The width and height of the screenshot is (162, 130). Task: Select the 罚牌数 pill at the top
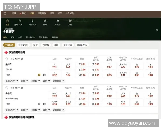46,45
